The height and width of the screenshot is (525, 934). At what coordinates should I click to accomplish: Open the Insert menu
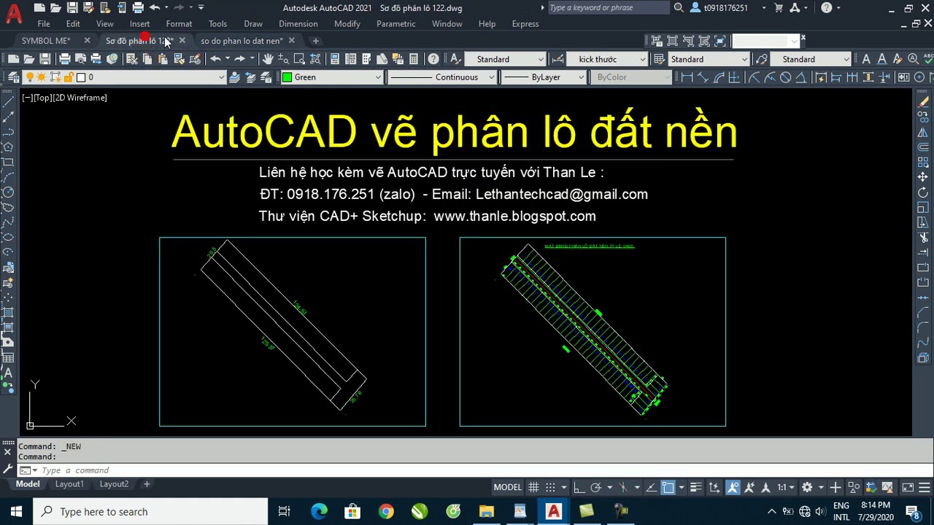(139, 24)
